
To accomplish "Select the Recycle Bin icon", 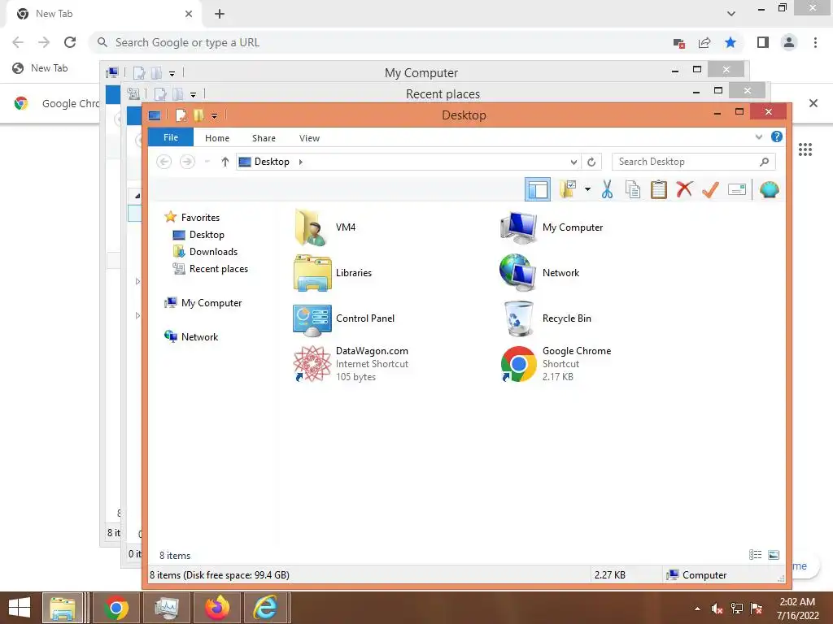I will [518, 318].
